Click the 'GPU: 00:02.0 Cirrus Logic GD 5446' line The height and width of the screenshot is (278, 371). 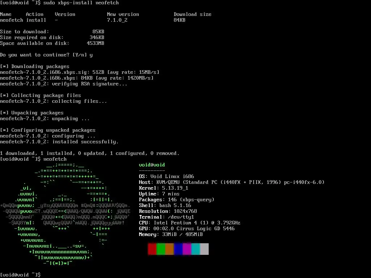[187, 229]
